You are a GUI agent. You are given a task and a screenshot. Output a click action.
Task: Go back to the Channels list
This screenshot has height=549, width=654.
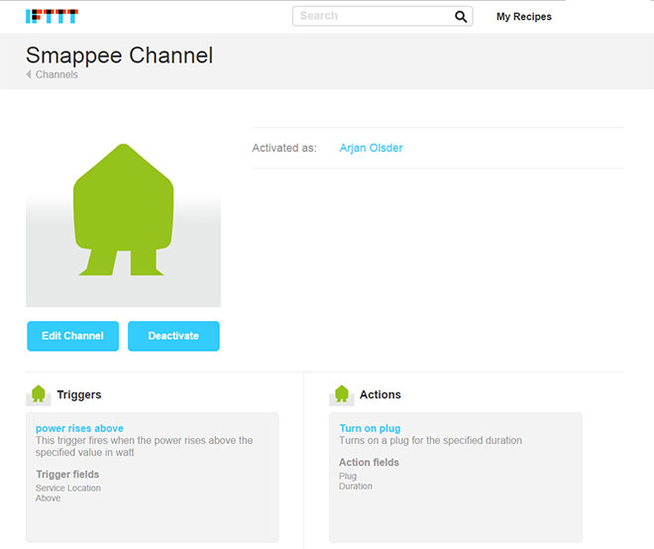(56, 74)
